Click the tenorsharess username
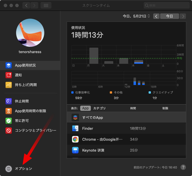 point(30,52)
